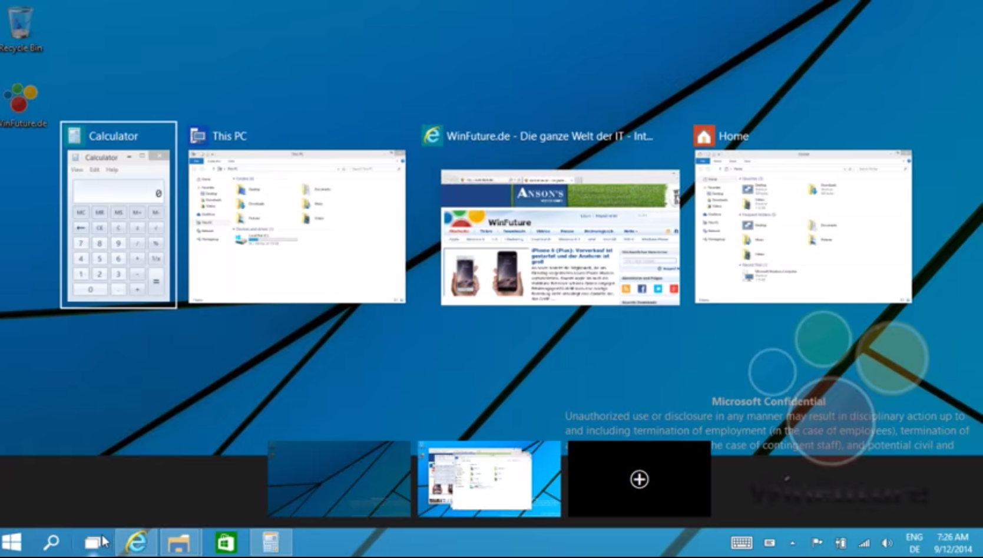Screen dimensions: 983x558
Task: Open Internet Explorer from the taskbar
Action: point(136,542)
